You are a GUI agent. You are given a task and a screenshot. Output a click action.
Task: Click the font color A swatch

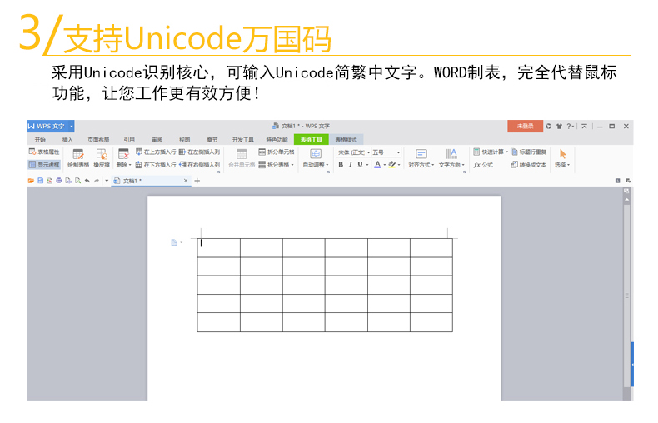[377, 165]
